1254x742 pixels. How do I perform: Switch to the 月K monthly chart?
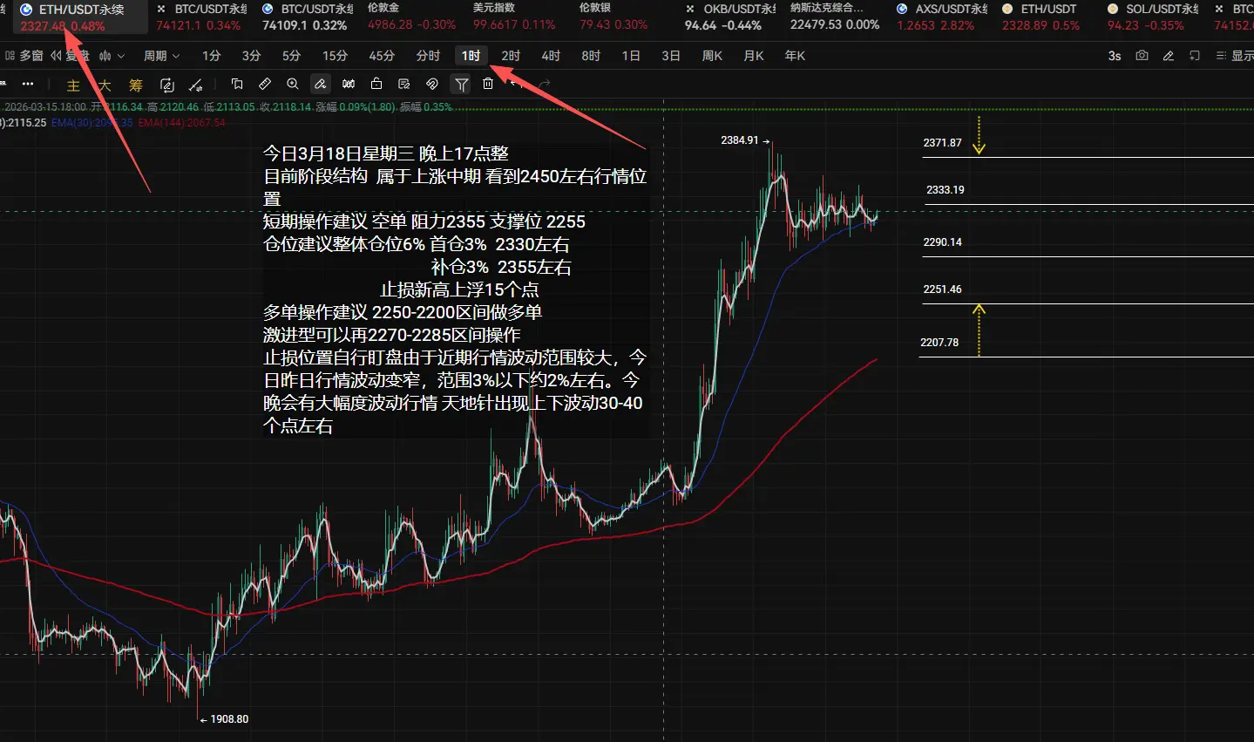pyautogui.click(x=754, y=56)
